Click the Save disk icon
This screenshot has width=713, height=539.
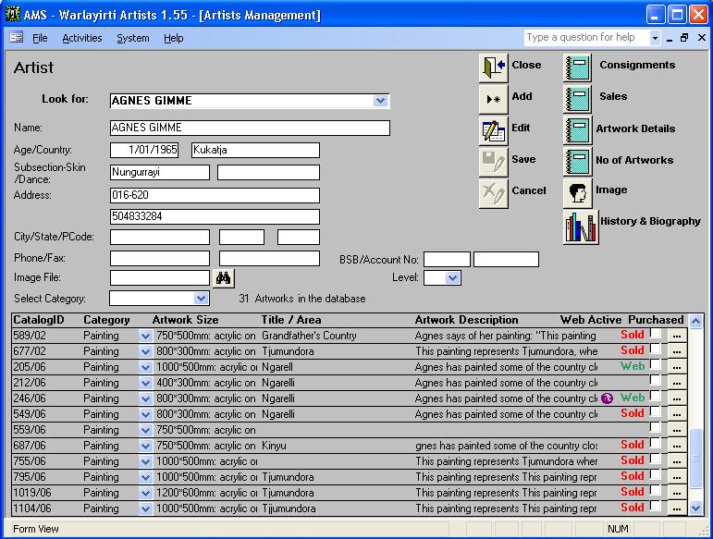tap(494, 162)
